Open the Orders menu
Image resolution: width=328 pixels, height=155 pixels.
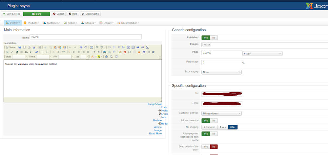tap(71, 23)
